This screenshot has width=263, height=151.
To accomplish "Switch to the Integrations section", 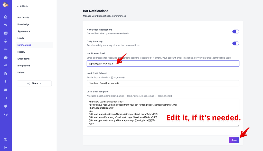I will click(x=24, y=66).
